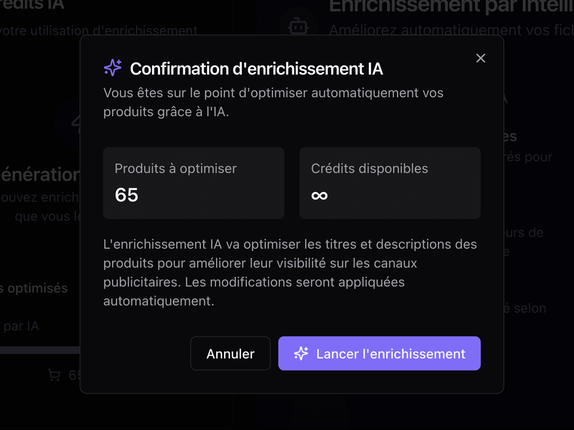This screenshot has width=574, height=430.
Task: Click the number 65 in the products card
Action: [127, 195]
